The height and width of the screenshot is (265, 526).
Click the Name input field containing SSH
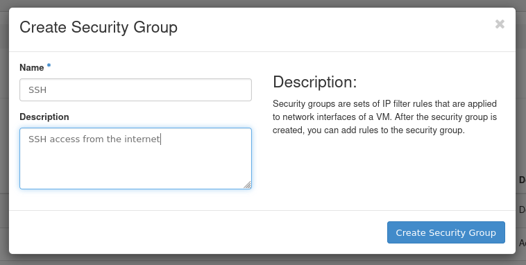tap(135, 90)
